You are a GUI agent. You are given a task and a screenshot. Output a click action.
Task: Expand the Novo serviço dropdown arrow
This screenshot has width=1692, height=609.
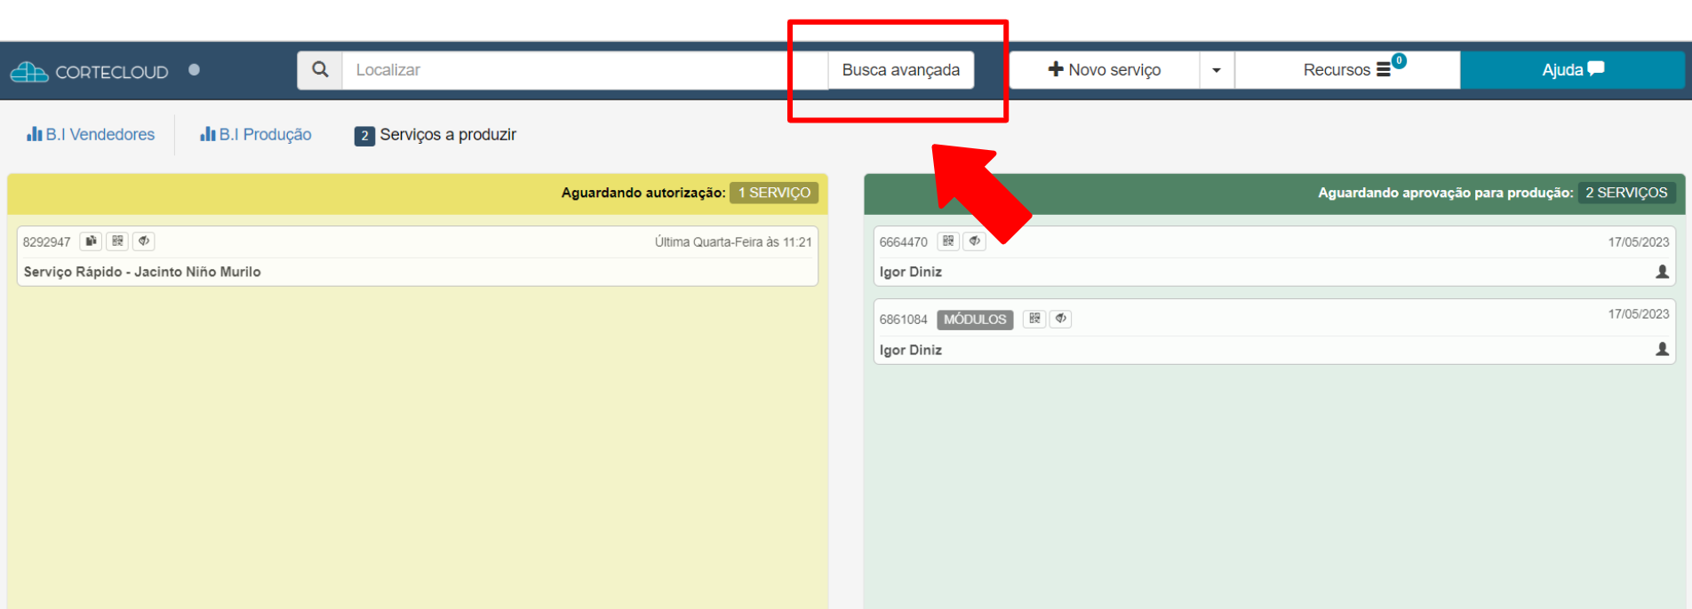coord(1217,70)
